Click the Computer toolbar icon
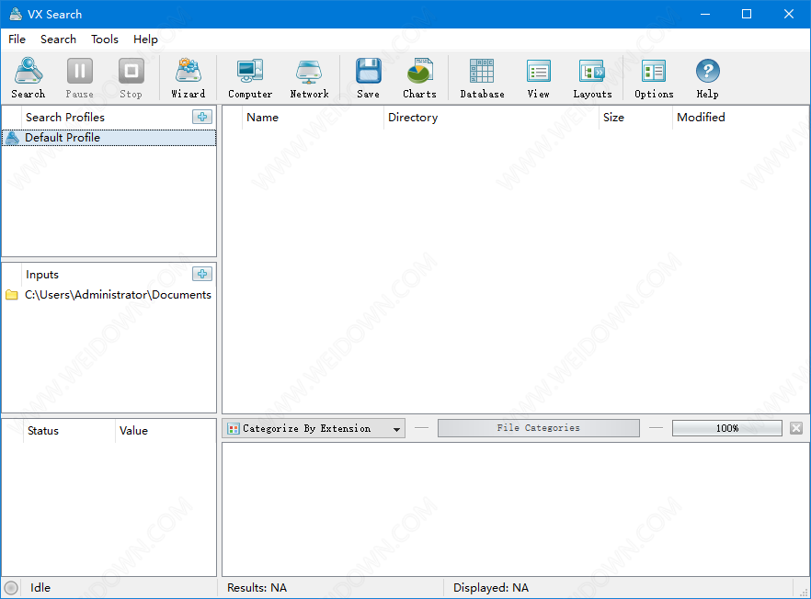Image resolution: width=811 pixels, height=599 pixels. (x=250, y=78)
